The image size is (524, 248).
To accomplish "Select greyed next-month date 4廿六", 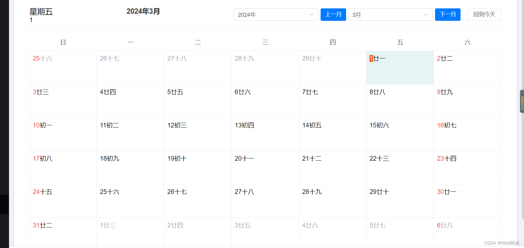I will (x=332, y=232).
